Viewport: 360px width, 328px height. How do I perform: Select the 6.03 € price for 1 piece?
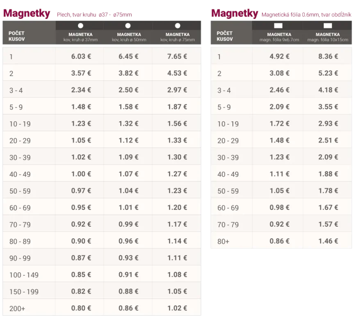(x=81, y=57)
